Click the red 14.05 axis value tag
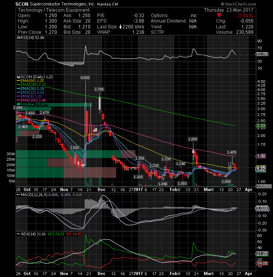 click(x=262, y=263)
